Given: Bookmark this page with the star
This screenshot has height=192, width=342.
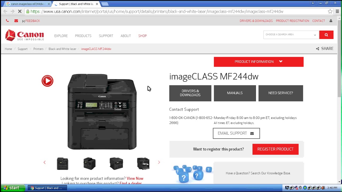Looking at the screenshot, I should tap(330, 11).
